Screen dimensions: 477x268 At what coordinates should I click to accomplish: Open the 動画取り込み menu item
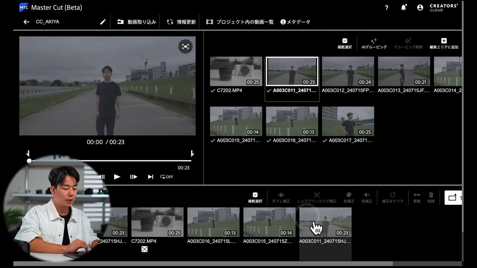(136, 22)
